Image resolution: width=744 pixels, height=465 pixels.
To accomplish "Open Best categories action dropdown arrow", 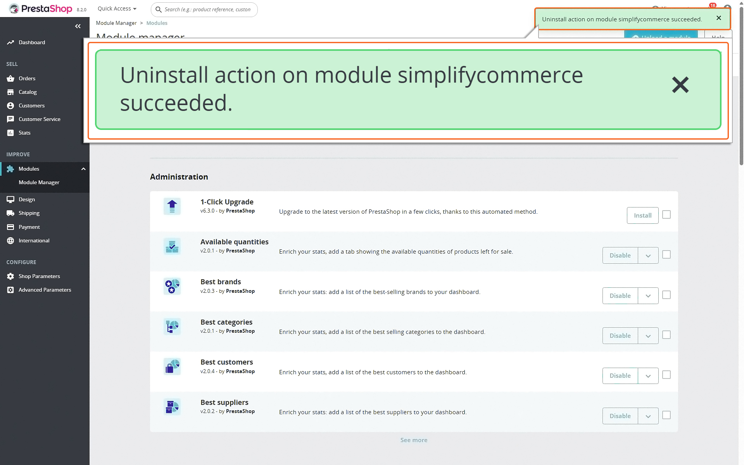I will 648,336.
